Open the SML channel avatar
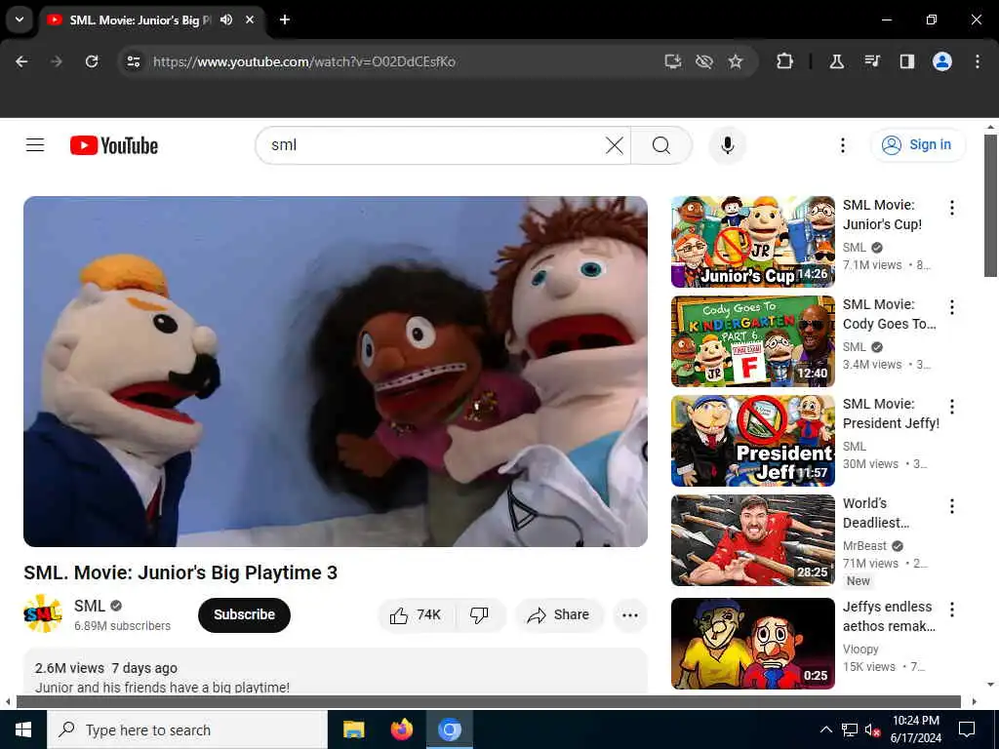This screenshot has height=749, width=999. click(43, 614)
